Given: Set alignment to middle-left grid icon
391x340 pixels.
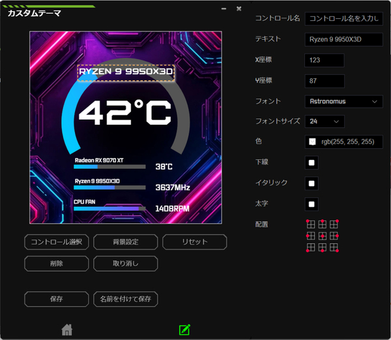Looking at the screenshot, I should tap(310, 236).
